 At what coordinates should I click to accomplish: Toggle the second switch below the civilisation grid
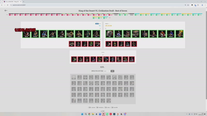tap(97, 107)
